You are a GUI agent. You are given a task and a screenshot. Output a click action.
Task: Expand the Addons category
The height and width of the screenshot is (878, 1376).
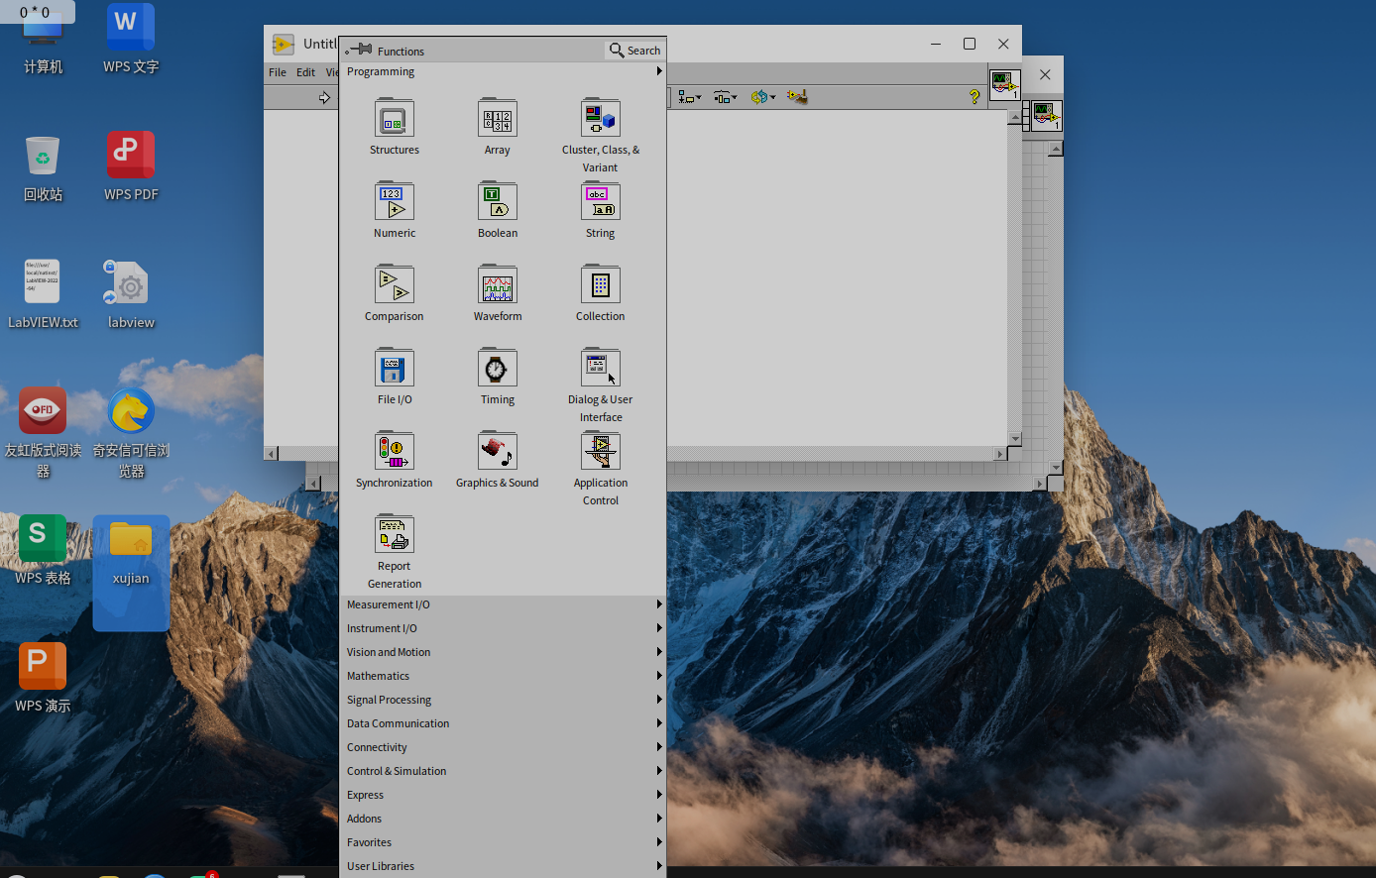click(503, 819)
